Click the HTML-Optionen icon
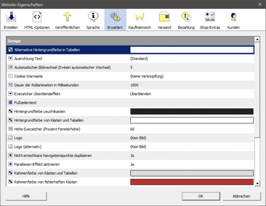This screenshot has width=266, height=206. click(x=37, y=18)
